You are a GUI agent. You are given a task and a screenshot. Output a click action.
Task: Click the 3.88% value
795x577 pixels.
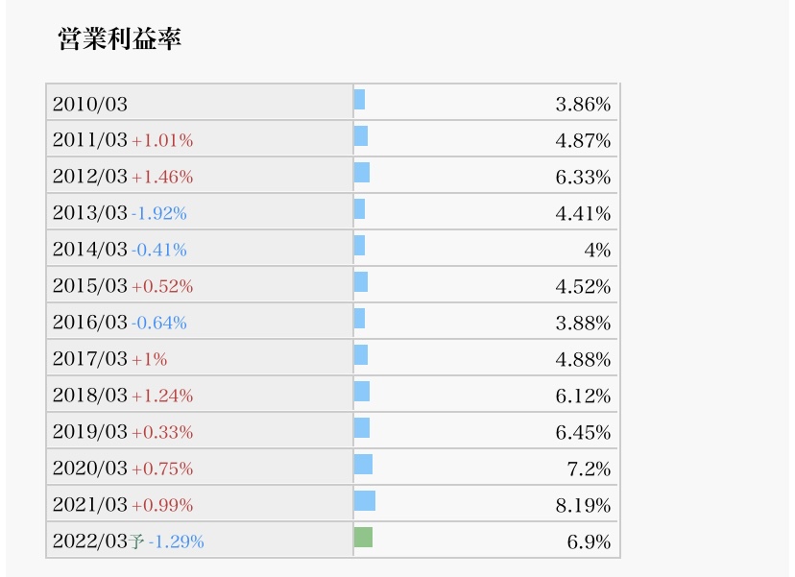tap(583, 323)
